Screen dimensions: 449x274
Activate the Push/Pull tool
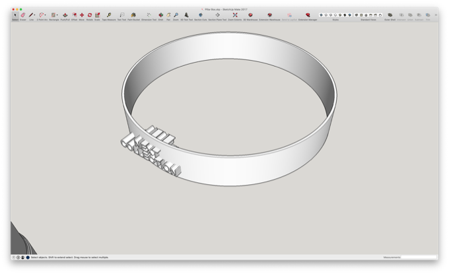[x=65, y=15]
